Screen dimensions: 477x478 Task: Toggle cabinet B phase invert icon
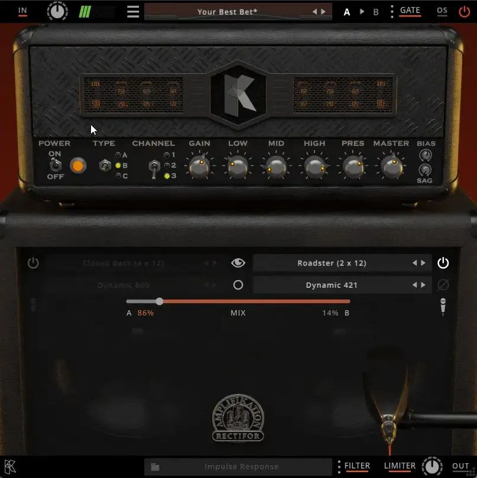(x=443, y=285)
